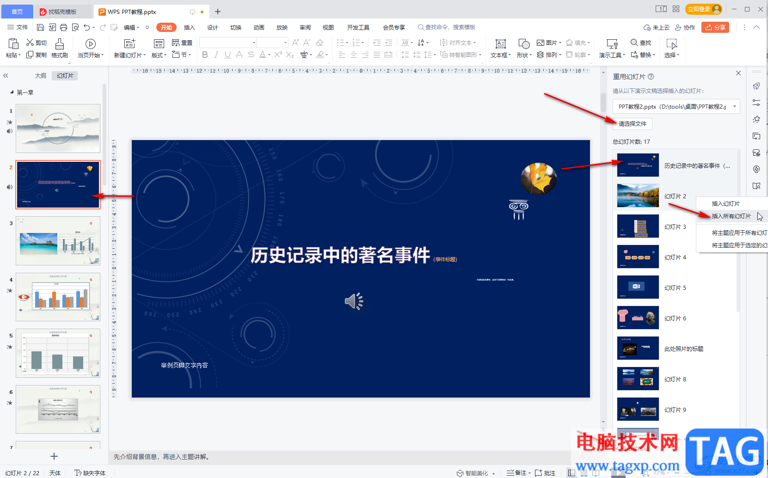This screenshot has height=478, width=768.
Task: Close the reuse slides panel
Action: [738, 73]
